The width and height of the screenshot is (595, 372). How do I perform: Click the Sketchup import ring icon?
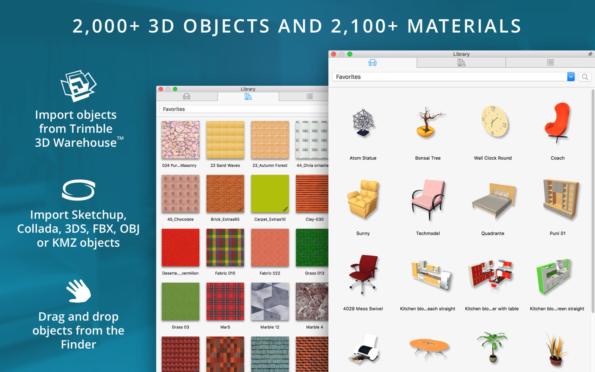[x=78, y=190]
